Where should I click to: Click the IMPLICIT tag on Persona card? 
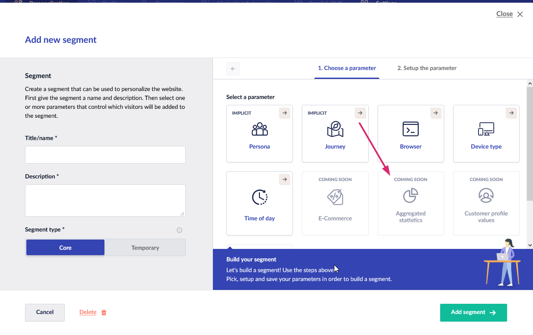[x=242, y=113]
